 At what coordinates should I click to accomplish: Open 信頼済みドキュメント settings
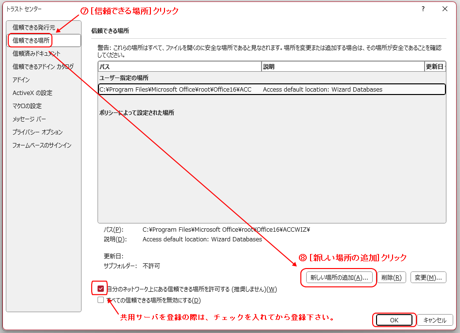coord(36,54)
